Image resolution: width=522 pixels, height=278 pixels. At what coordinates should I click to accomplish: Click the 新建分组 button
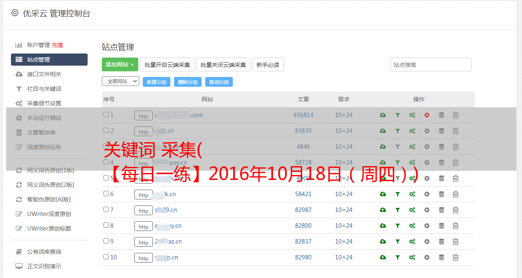coord(157,82)
